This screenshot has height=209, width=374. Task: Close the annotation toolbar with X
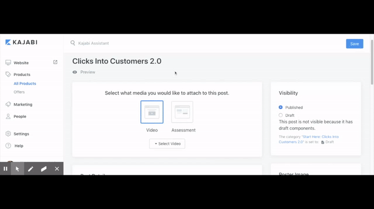[x=57, y=169]
